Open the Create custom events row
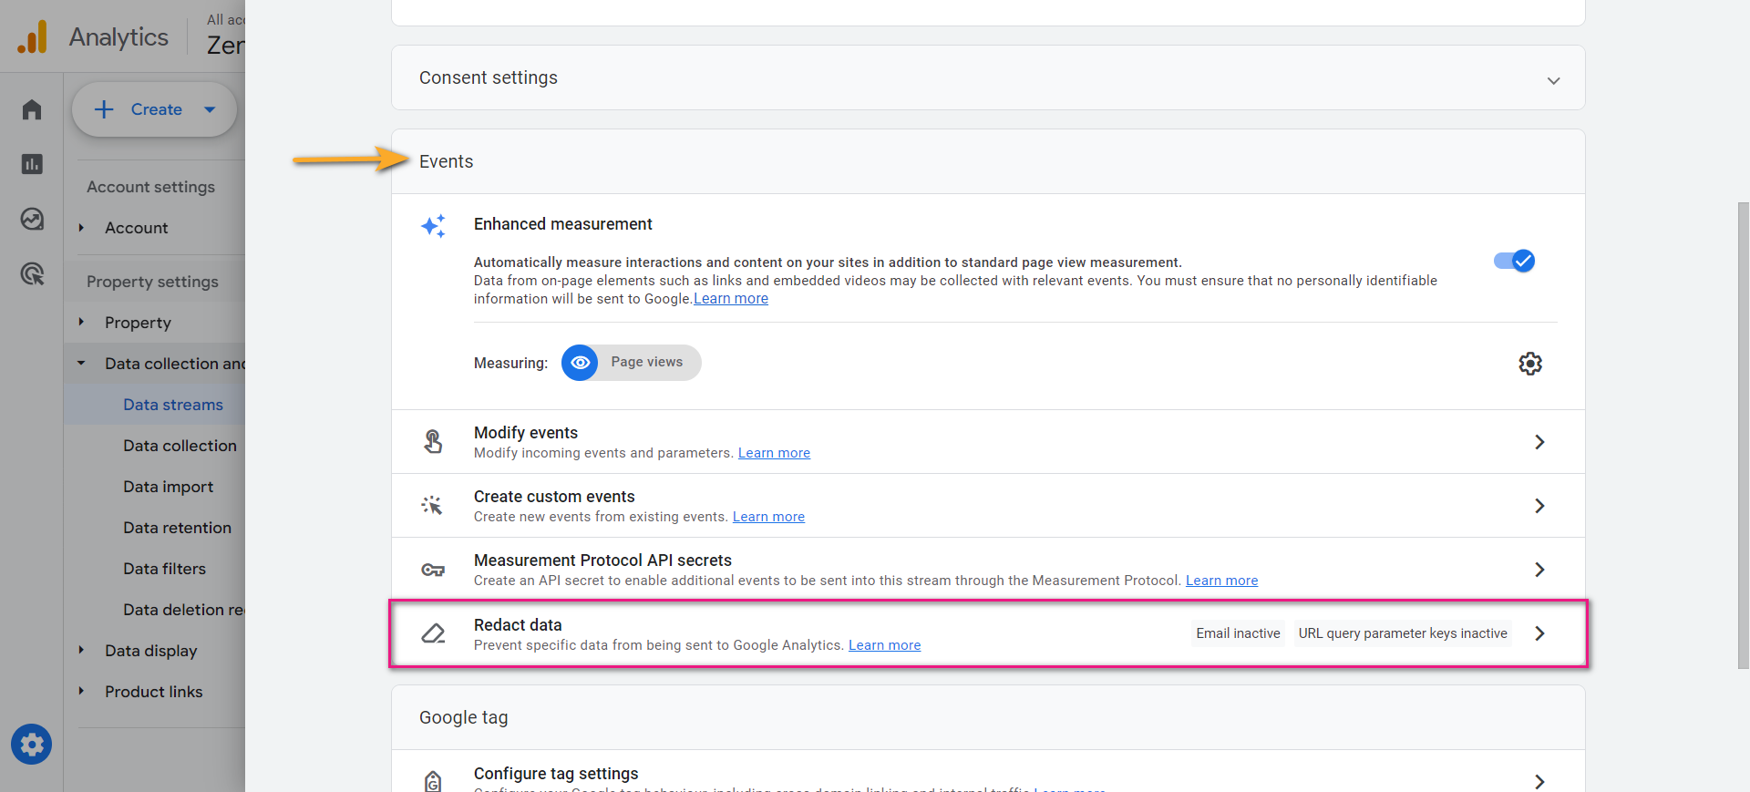Image resolution: width=1750 pixels, height=792 pixels. click(988, 506)
